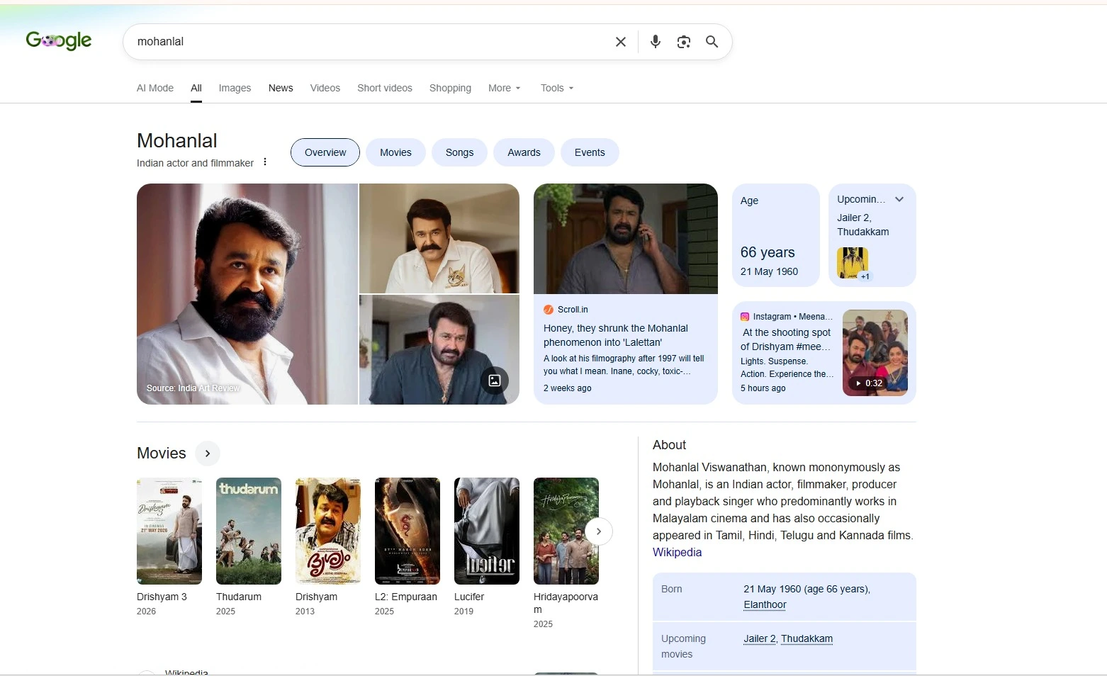Image resolution: width=1107 pixels, height=676 pixels.
Task: Click the magnifying glass search icon
Action: [712, 42]
